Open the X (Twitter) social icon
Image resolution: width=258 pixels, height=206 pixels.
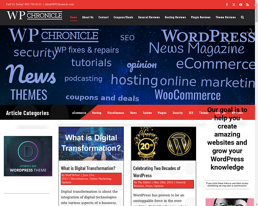(233, 4)
